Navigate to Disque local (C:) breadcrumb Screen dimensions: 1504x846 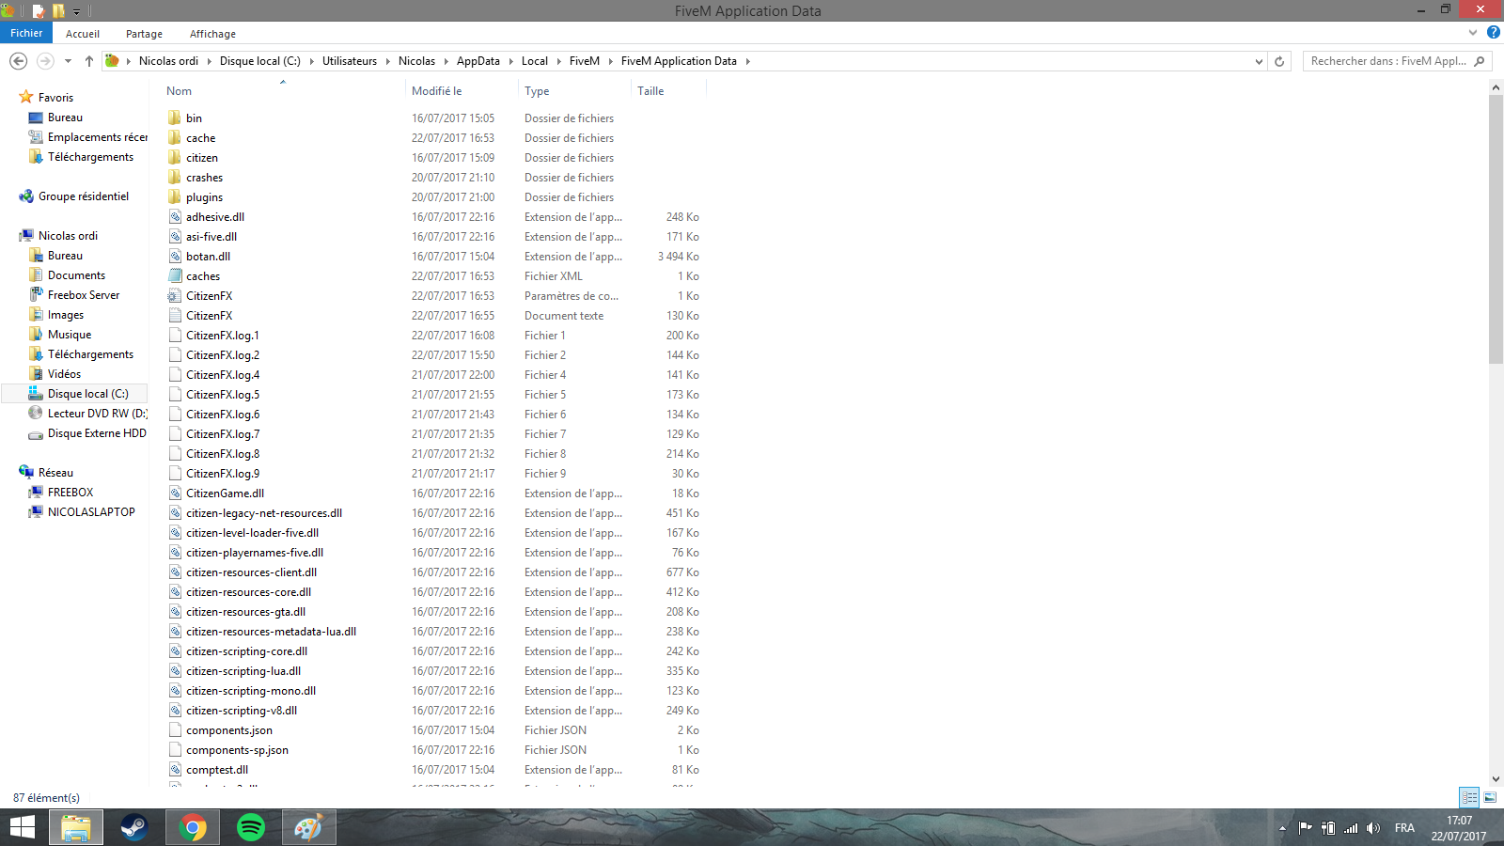point(260,61)
